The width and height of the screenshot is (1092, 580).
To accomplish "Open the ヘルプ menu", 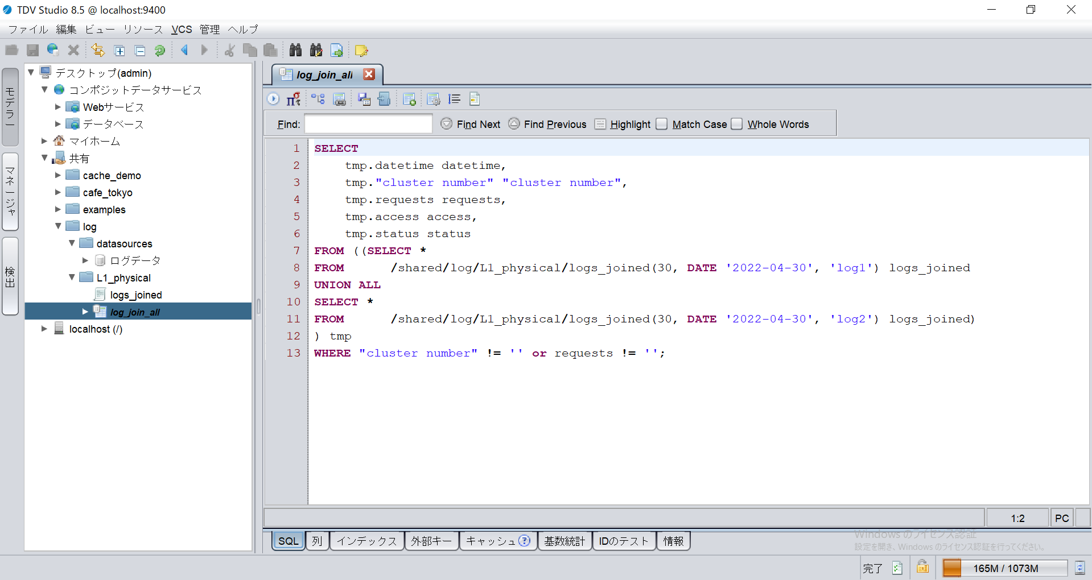I will [243, 29].
